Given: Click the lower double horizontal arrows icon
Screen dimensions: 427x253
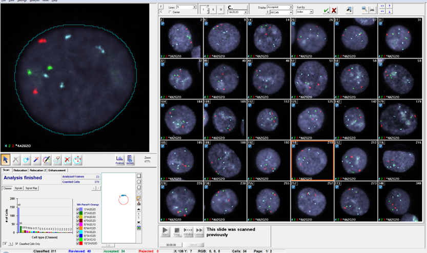Looking at the screenshot, I should (x=382, y=11).
